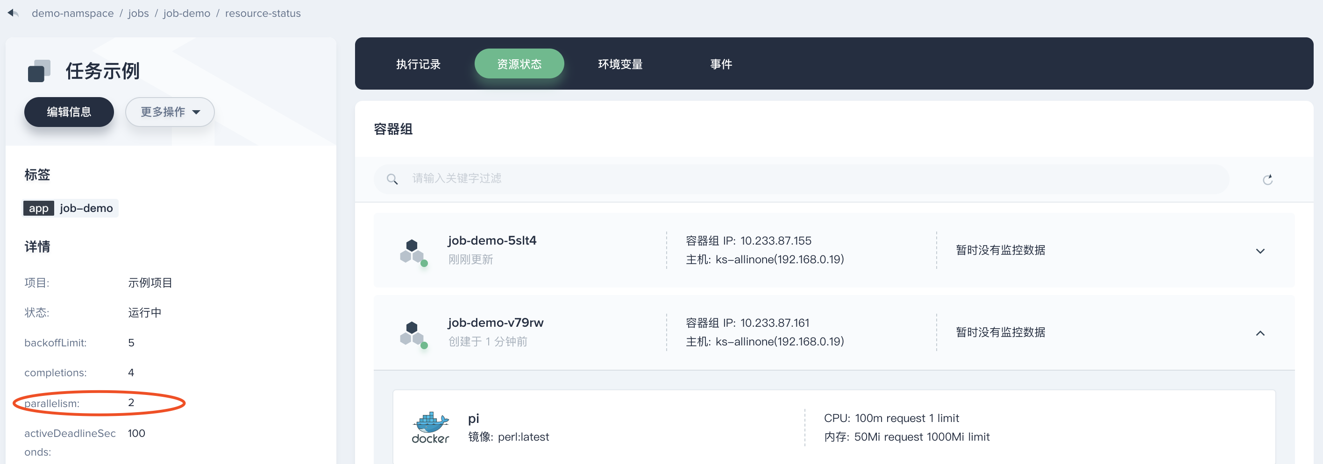Click pod icon for job-demo-5slt4

(x=413, y=252)
